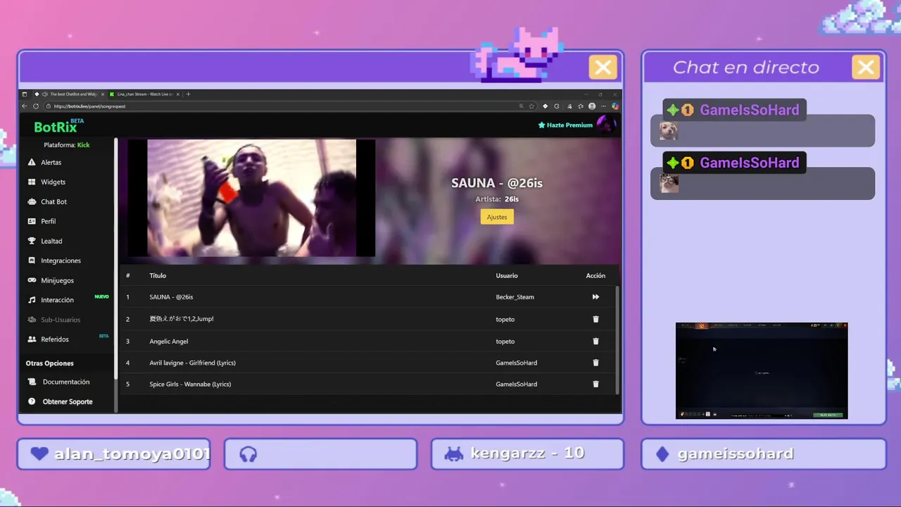Image resolution: width=901 pixels, height=507 pixels.
Task: Click the Alertas warning triangle icon
Action: [x=32, y=163]
